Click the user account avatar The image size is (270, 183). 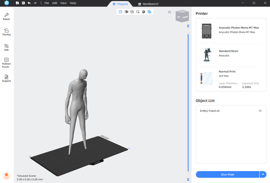pyautogui.click(x=6, y=176)
